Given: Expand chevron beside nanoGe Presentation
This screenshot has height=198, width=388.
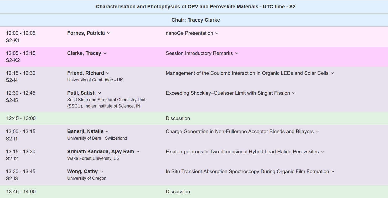Looking at the screenshot, I should click(217, 33).
